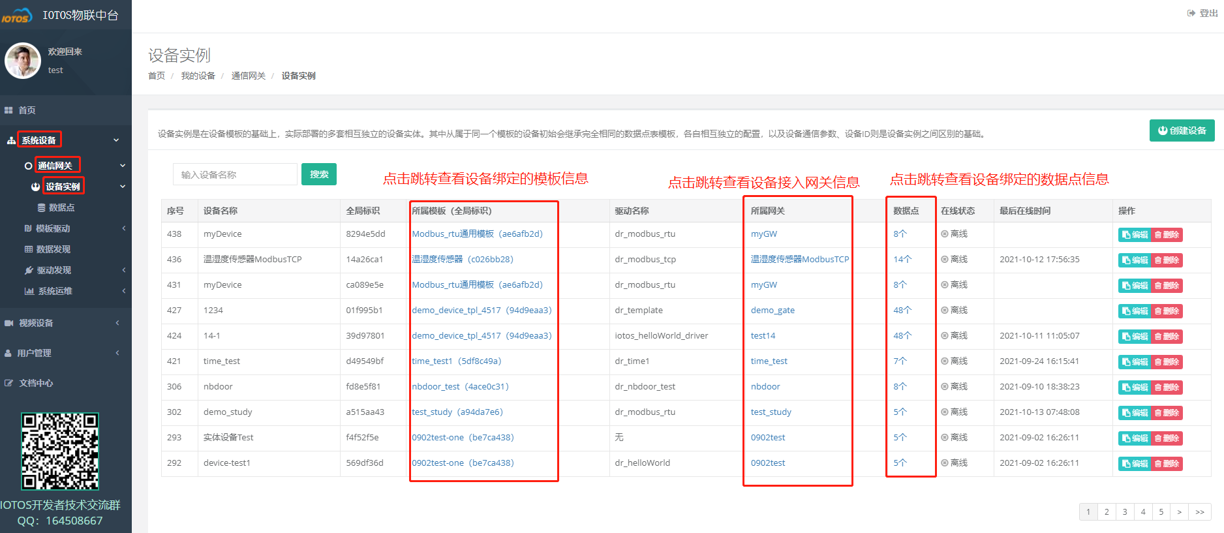Image resolution: width=1224 pixels, height=533 pixels.
Task: Click the 首页 home grid icon in sidebar
Action: [x=8, y=110]
